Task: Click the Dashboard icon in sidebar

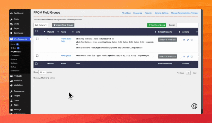Action: click(x=11, y=13)
